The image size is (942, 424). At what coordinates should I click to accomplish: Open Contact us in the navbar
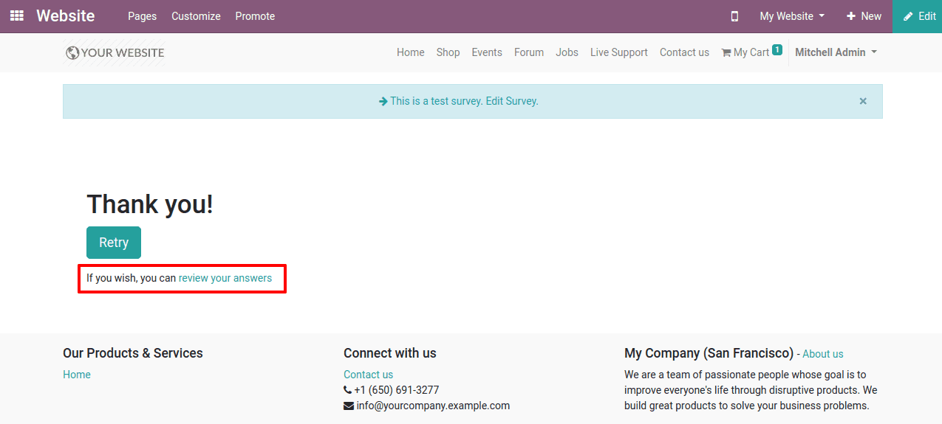[684, 52]
